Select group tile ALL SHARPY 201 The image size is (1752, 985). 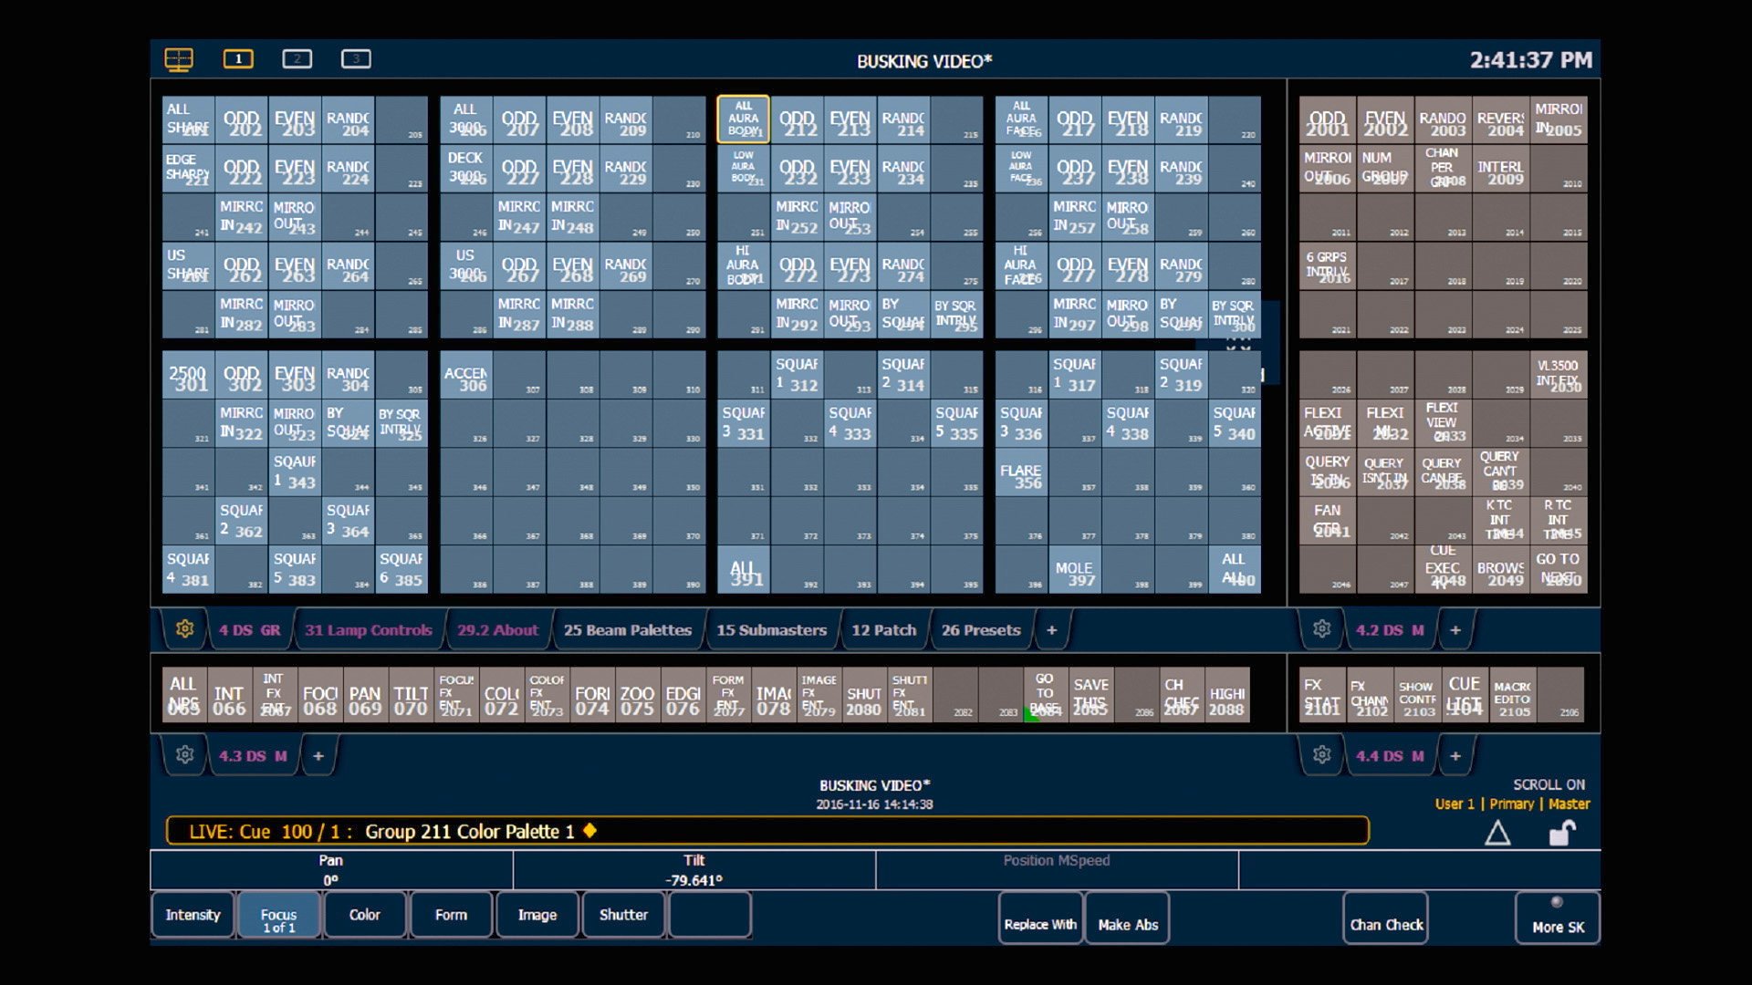pos(188,119)
